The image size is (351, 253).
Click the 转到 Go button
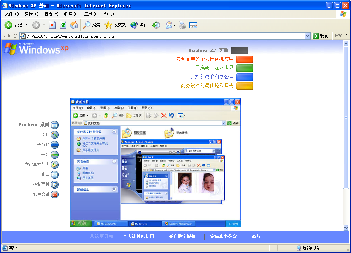[x=321, y=36]
